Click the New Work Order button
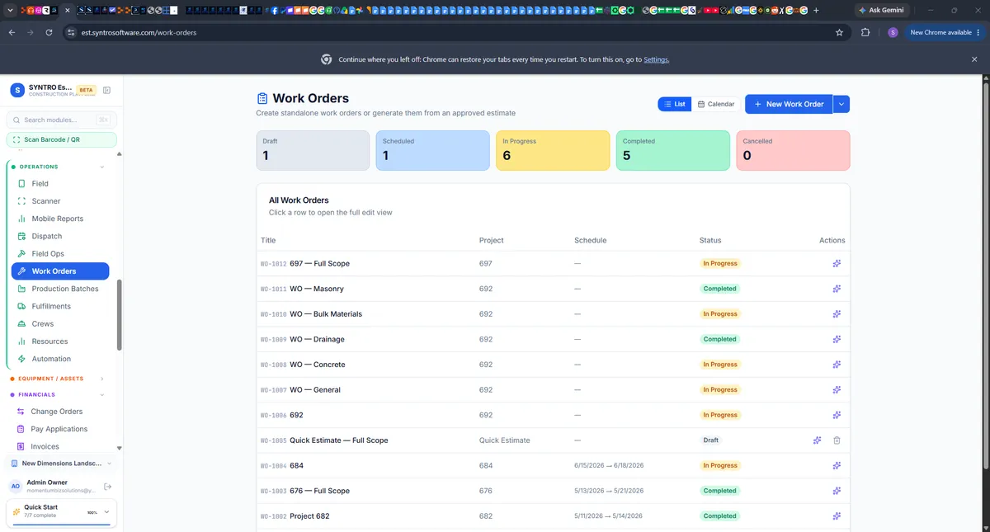990x532 pixels. [x=789, y=104]
